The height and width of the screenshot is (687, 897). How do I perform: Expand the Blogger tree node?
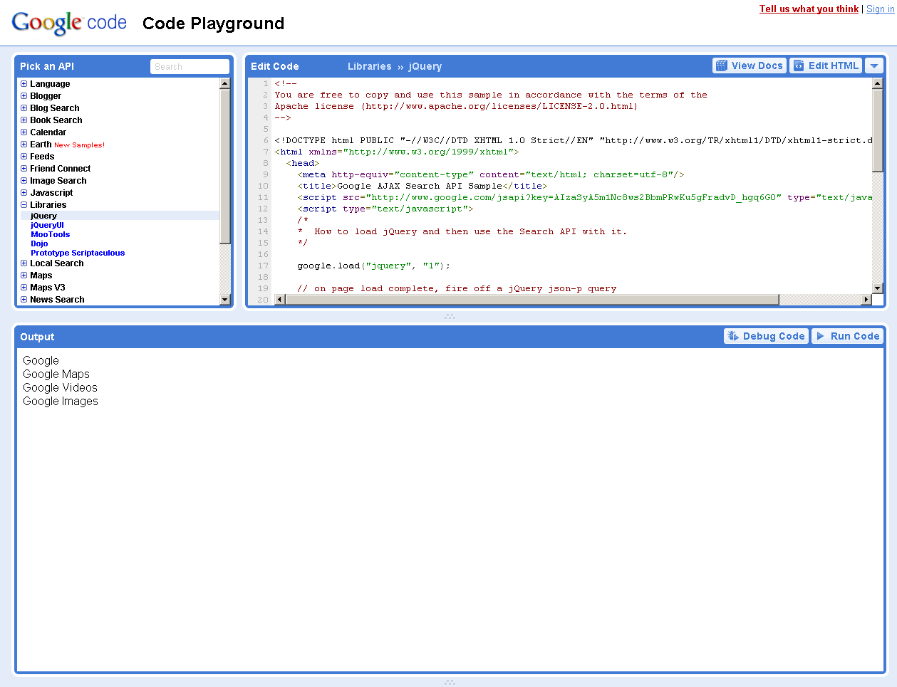(x=24, y=96)
